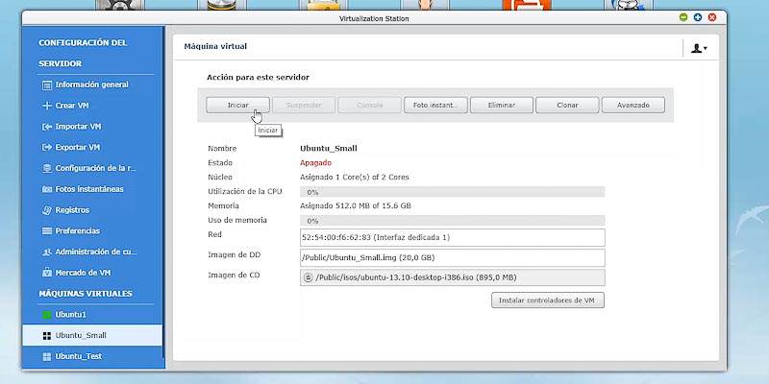
Task: Click 'Asignado 512.0 MB of 15.6 GB'
Action: [356, 206]
